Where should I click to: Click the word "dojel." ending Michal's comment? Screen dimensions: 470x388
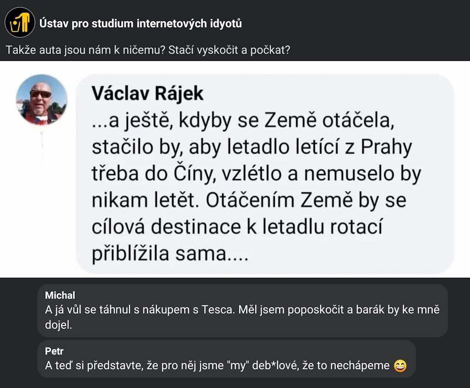(x=58, y=325)
